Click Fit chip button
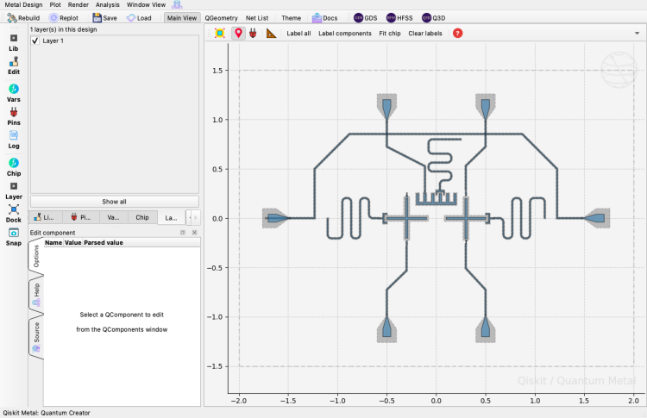 coord(390,34)
